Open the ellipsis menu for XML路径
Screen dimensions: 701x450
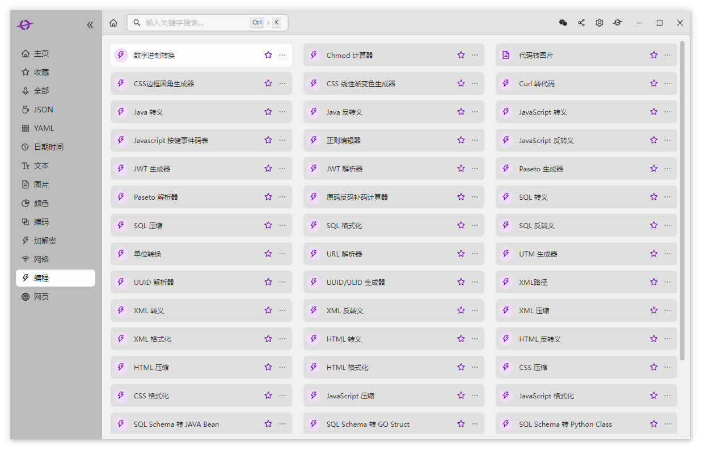point(668,282)
